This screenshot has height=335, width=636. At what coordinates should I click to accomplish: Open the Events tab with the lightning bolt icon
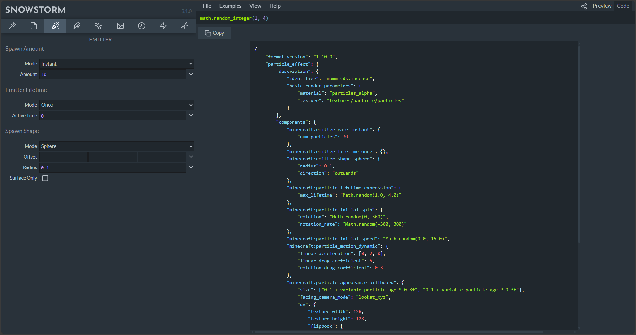tap(163, 26)
